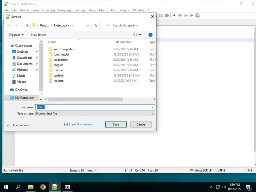
Task: Open Google Chrome from taskbar
Action: click(x=43, y=187)
